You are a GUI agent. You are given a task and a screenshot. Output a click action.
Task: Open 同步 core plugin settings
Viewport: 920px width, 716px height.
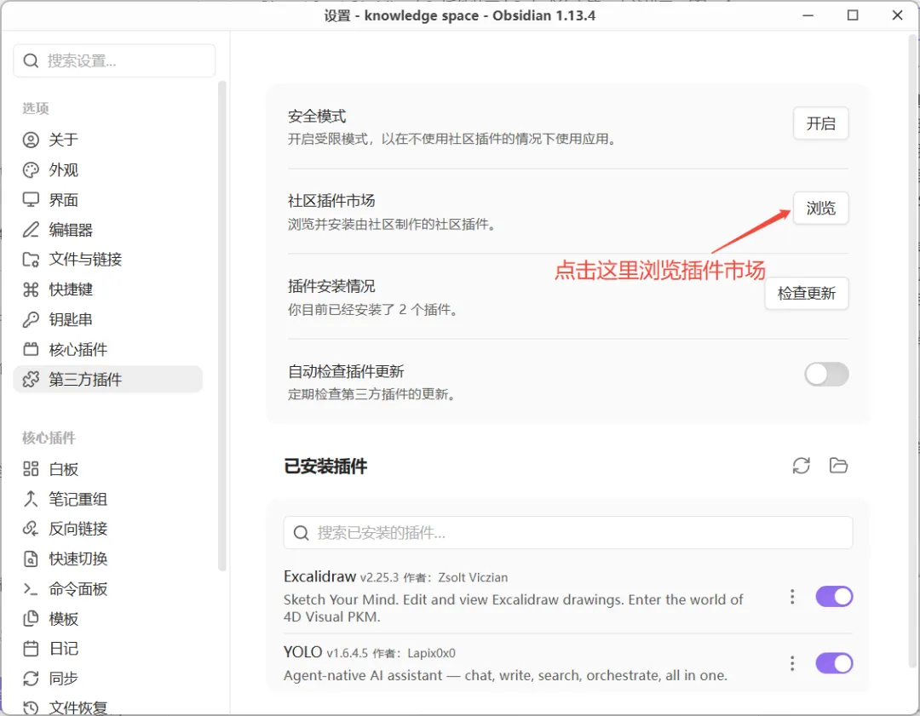click(107, 679)
